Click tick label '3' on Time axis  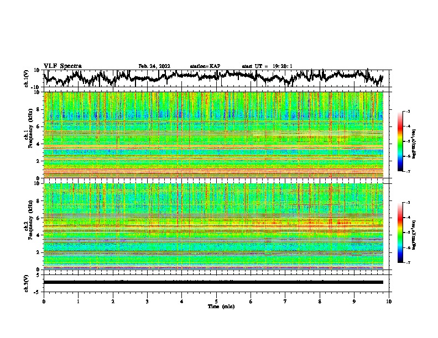pos(147,302)
